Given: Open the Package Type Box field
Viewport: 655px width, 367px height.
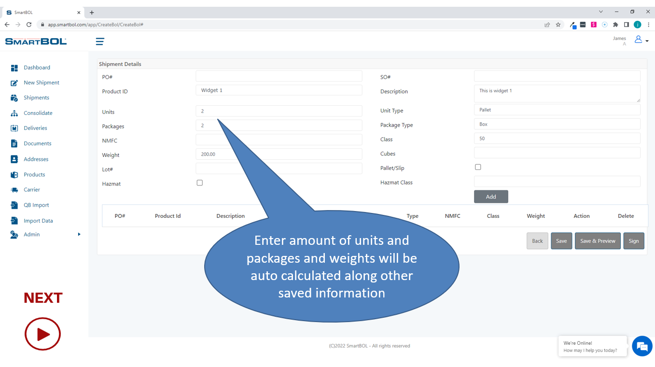Looking at the screenshot, I should (x=557, y=125).
